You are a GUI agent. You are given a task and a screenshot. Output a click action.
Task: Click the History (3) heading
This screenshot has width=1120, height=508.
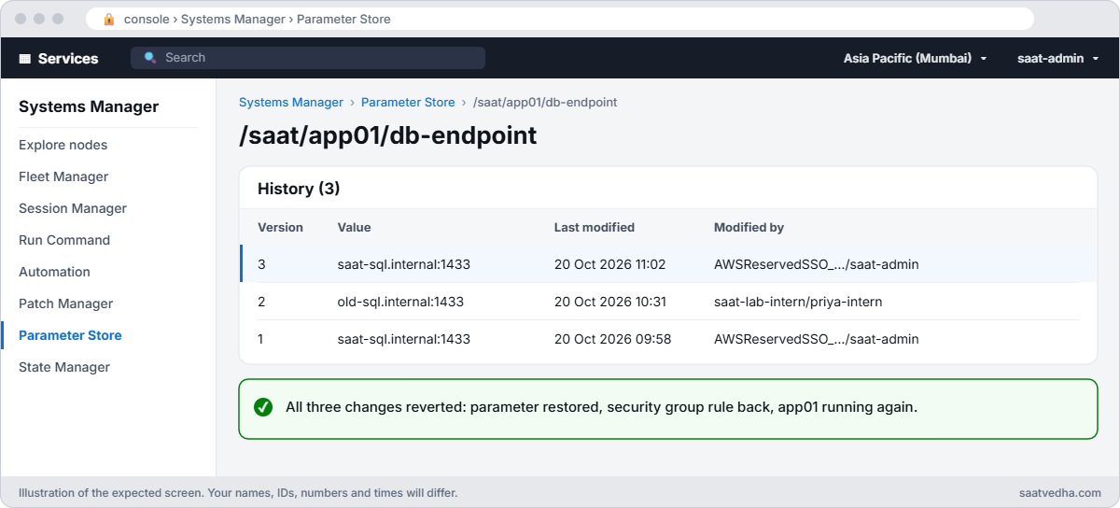(299, 189)
